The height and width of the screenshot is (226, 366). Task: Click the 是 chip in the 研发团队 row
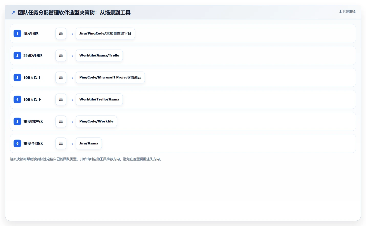tap(61, 33)
